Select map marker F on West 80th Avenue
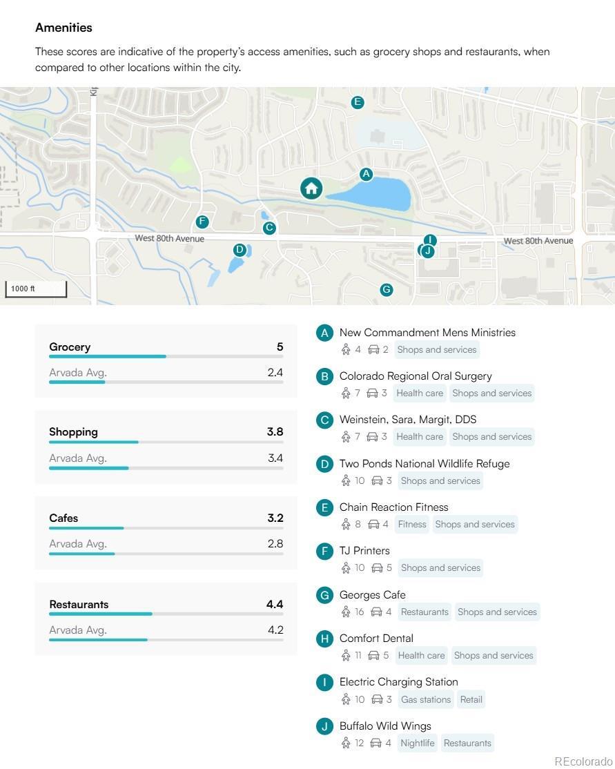615x769 pixels. click(202, 222)
